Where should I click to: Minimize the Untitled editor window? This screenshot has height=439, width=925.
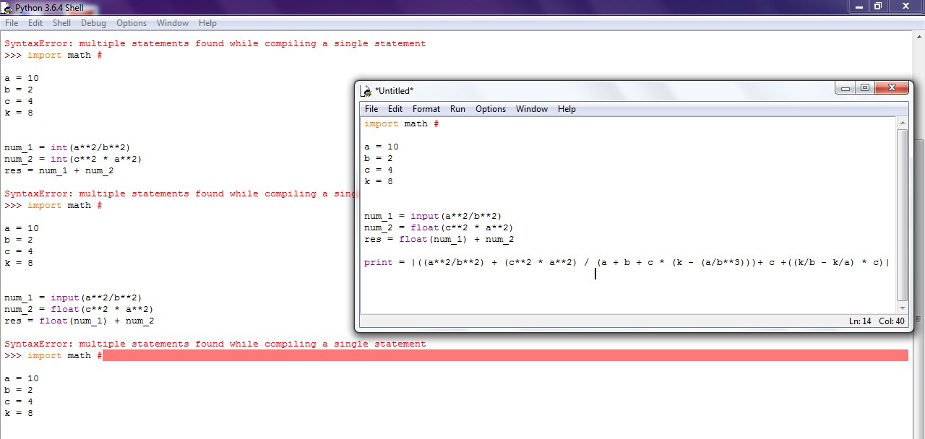pos(845,87)
